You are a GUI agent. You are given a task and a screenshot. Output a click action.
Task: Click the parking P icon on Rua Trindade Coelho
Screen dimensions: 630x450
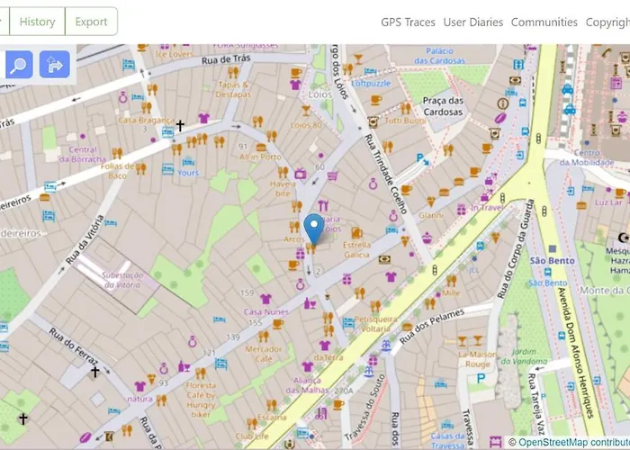[422, 159]
